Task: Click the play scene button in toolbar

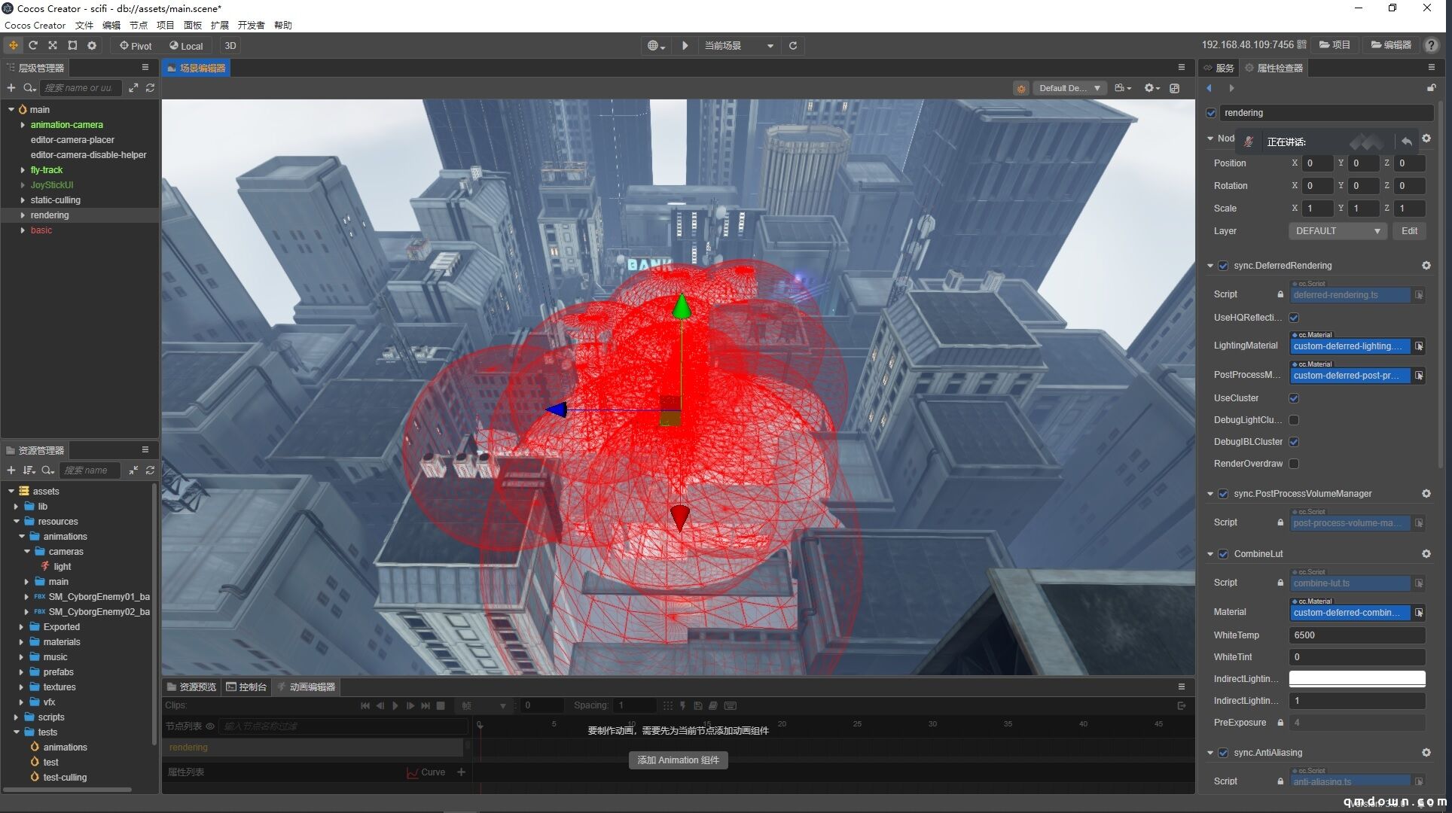Action: click(x=685, y=46)
